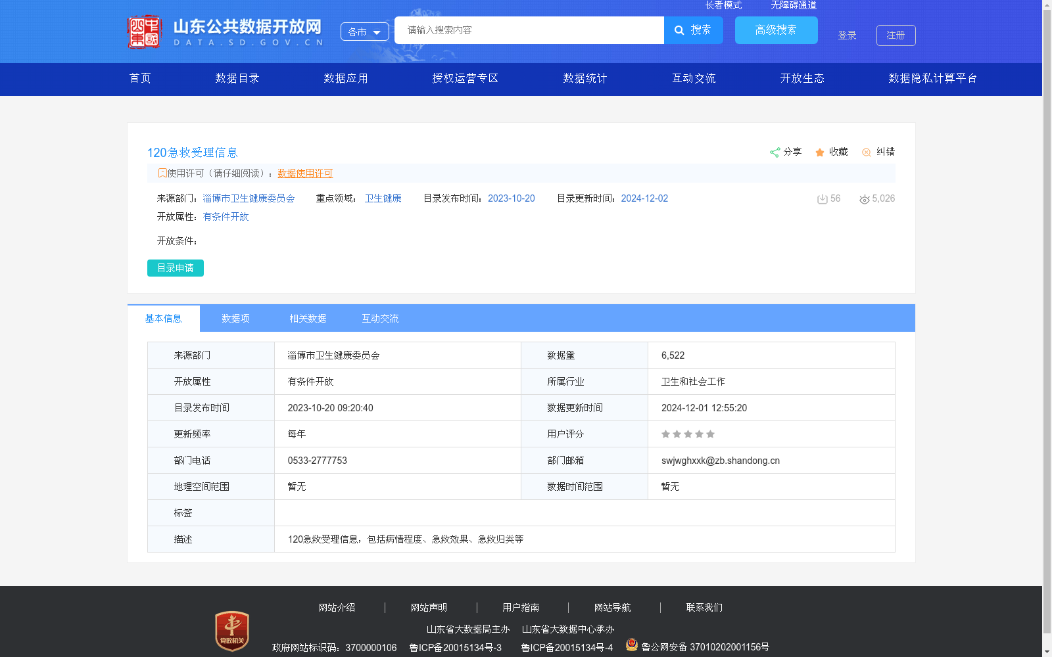This screenshot has width=1052, height=657.
Task: Click 鲁ICP备20015134号-4 record link
Action: click(567, 648)
